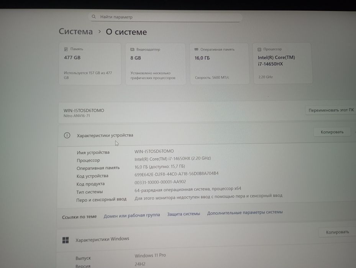Open 'Домен или рабочая группа' link
The height and width of the screenshot is (268, 356).
[x=132, y=215]
